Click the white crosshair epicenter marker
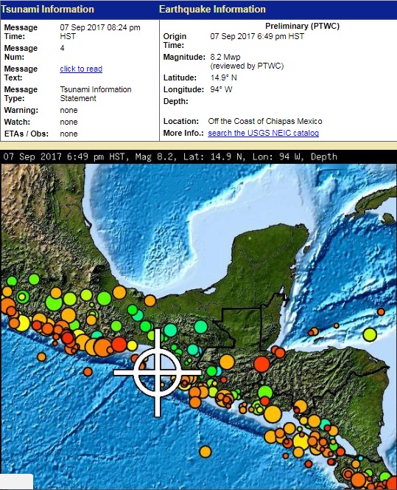 [x=158, y=373]
